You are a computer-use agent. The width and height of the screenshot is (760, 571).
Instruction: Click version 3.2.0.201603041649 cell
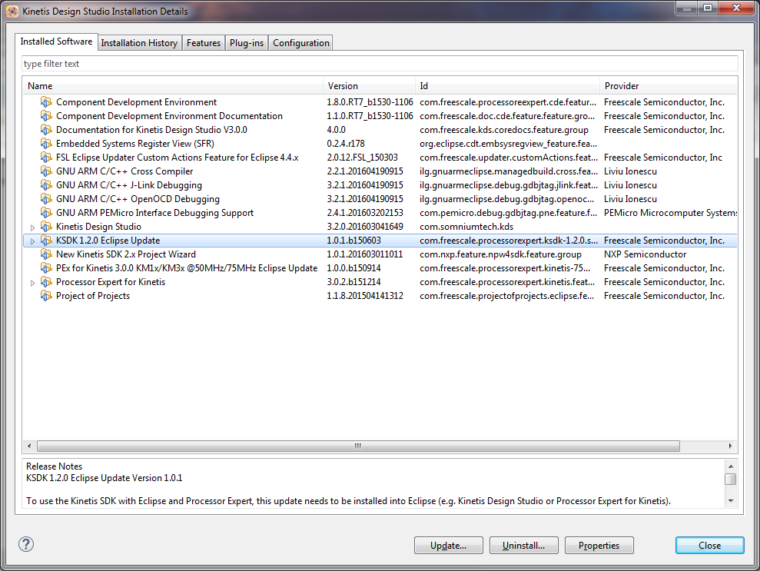[365, 227]
